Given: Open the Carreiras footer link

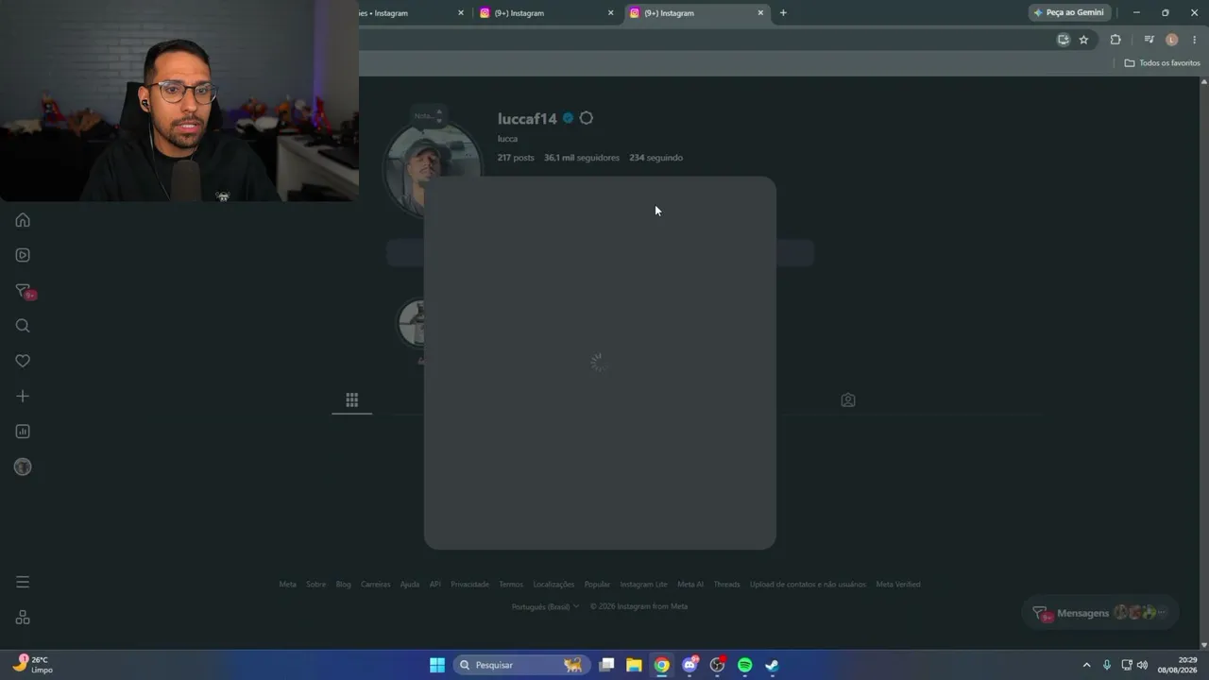Looking at the screenshot, I should click(x=375, y=585).
